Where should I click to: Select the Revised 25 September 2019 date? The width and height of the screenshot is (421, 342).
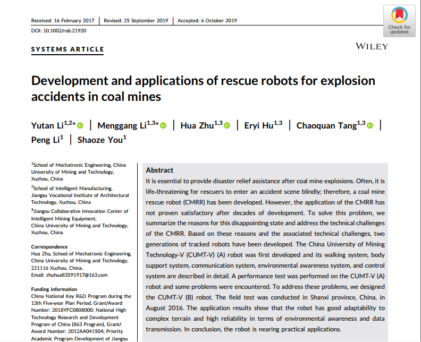pos(136,21)
